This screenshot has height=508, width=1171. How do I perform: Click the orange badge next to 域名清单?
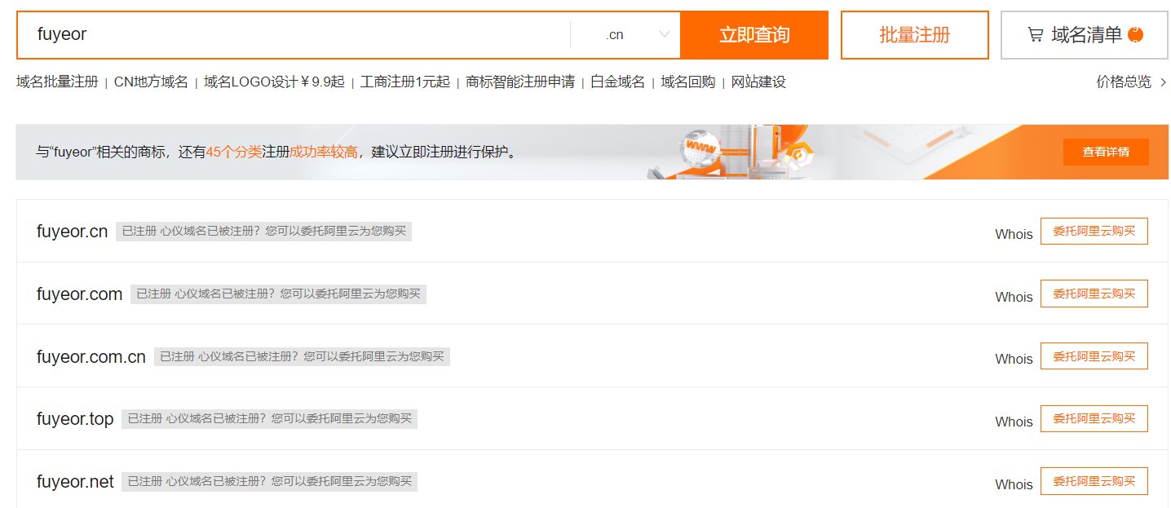[1135, 35]
